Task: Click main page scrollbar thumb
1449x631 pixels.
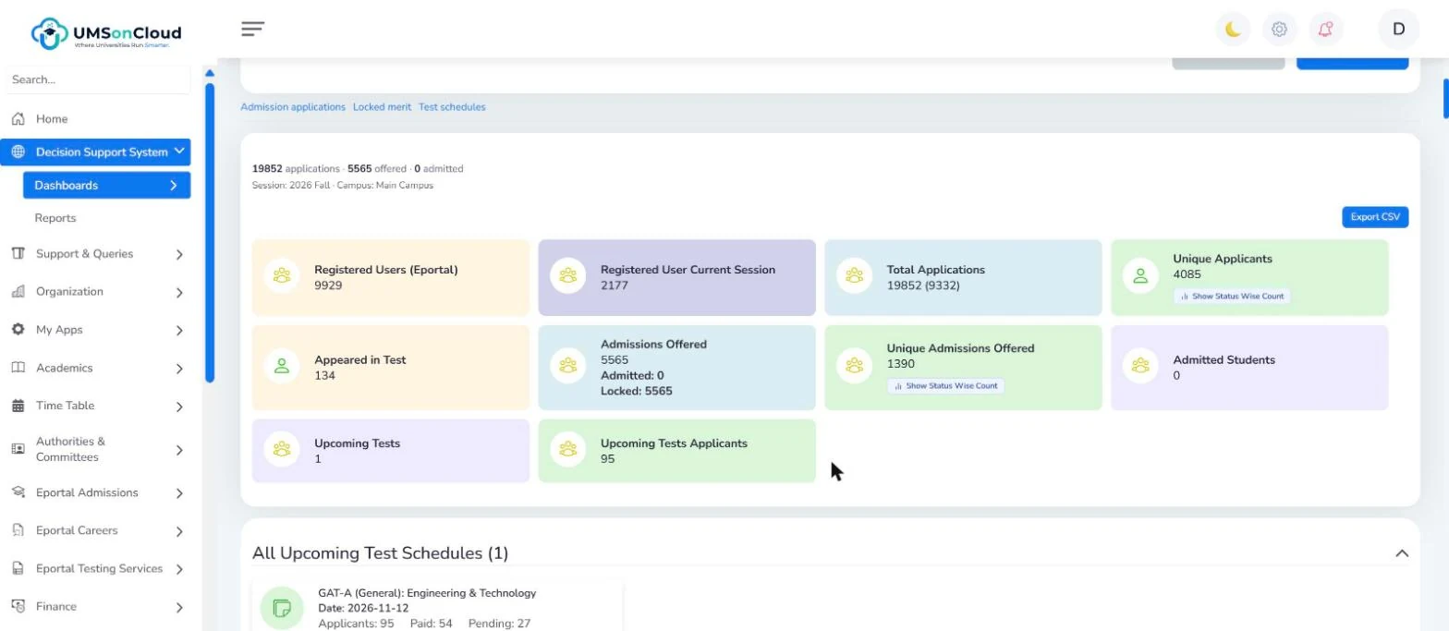Action: tap(1446, 99)
